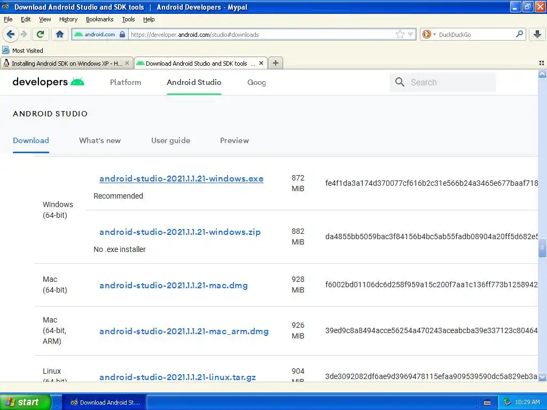Close the Installing Android SDK tab
The image size is (547, 410).
pyautogui.click(x=127, y=63)
